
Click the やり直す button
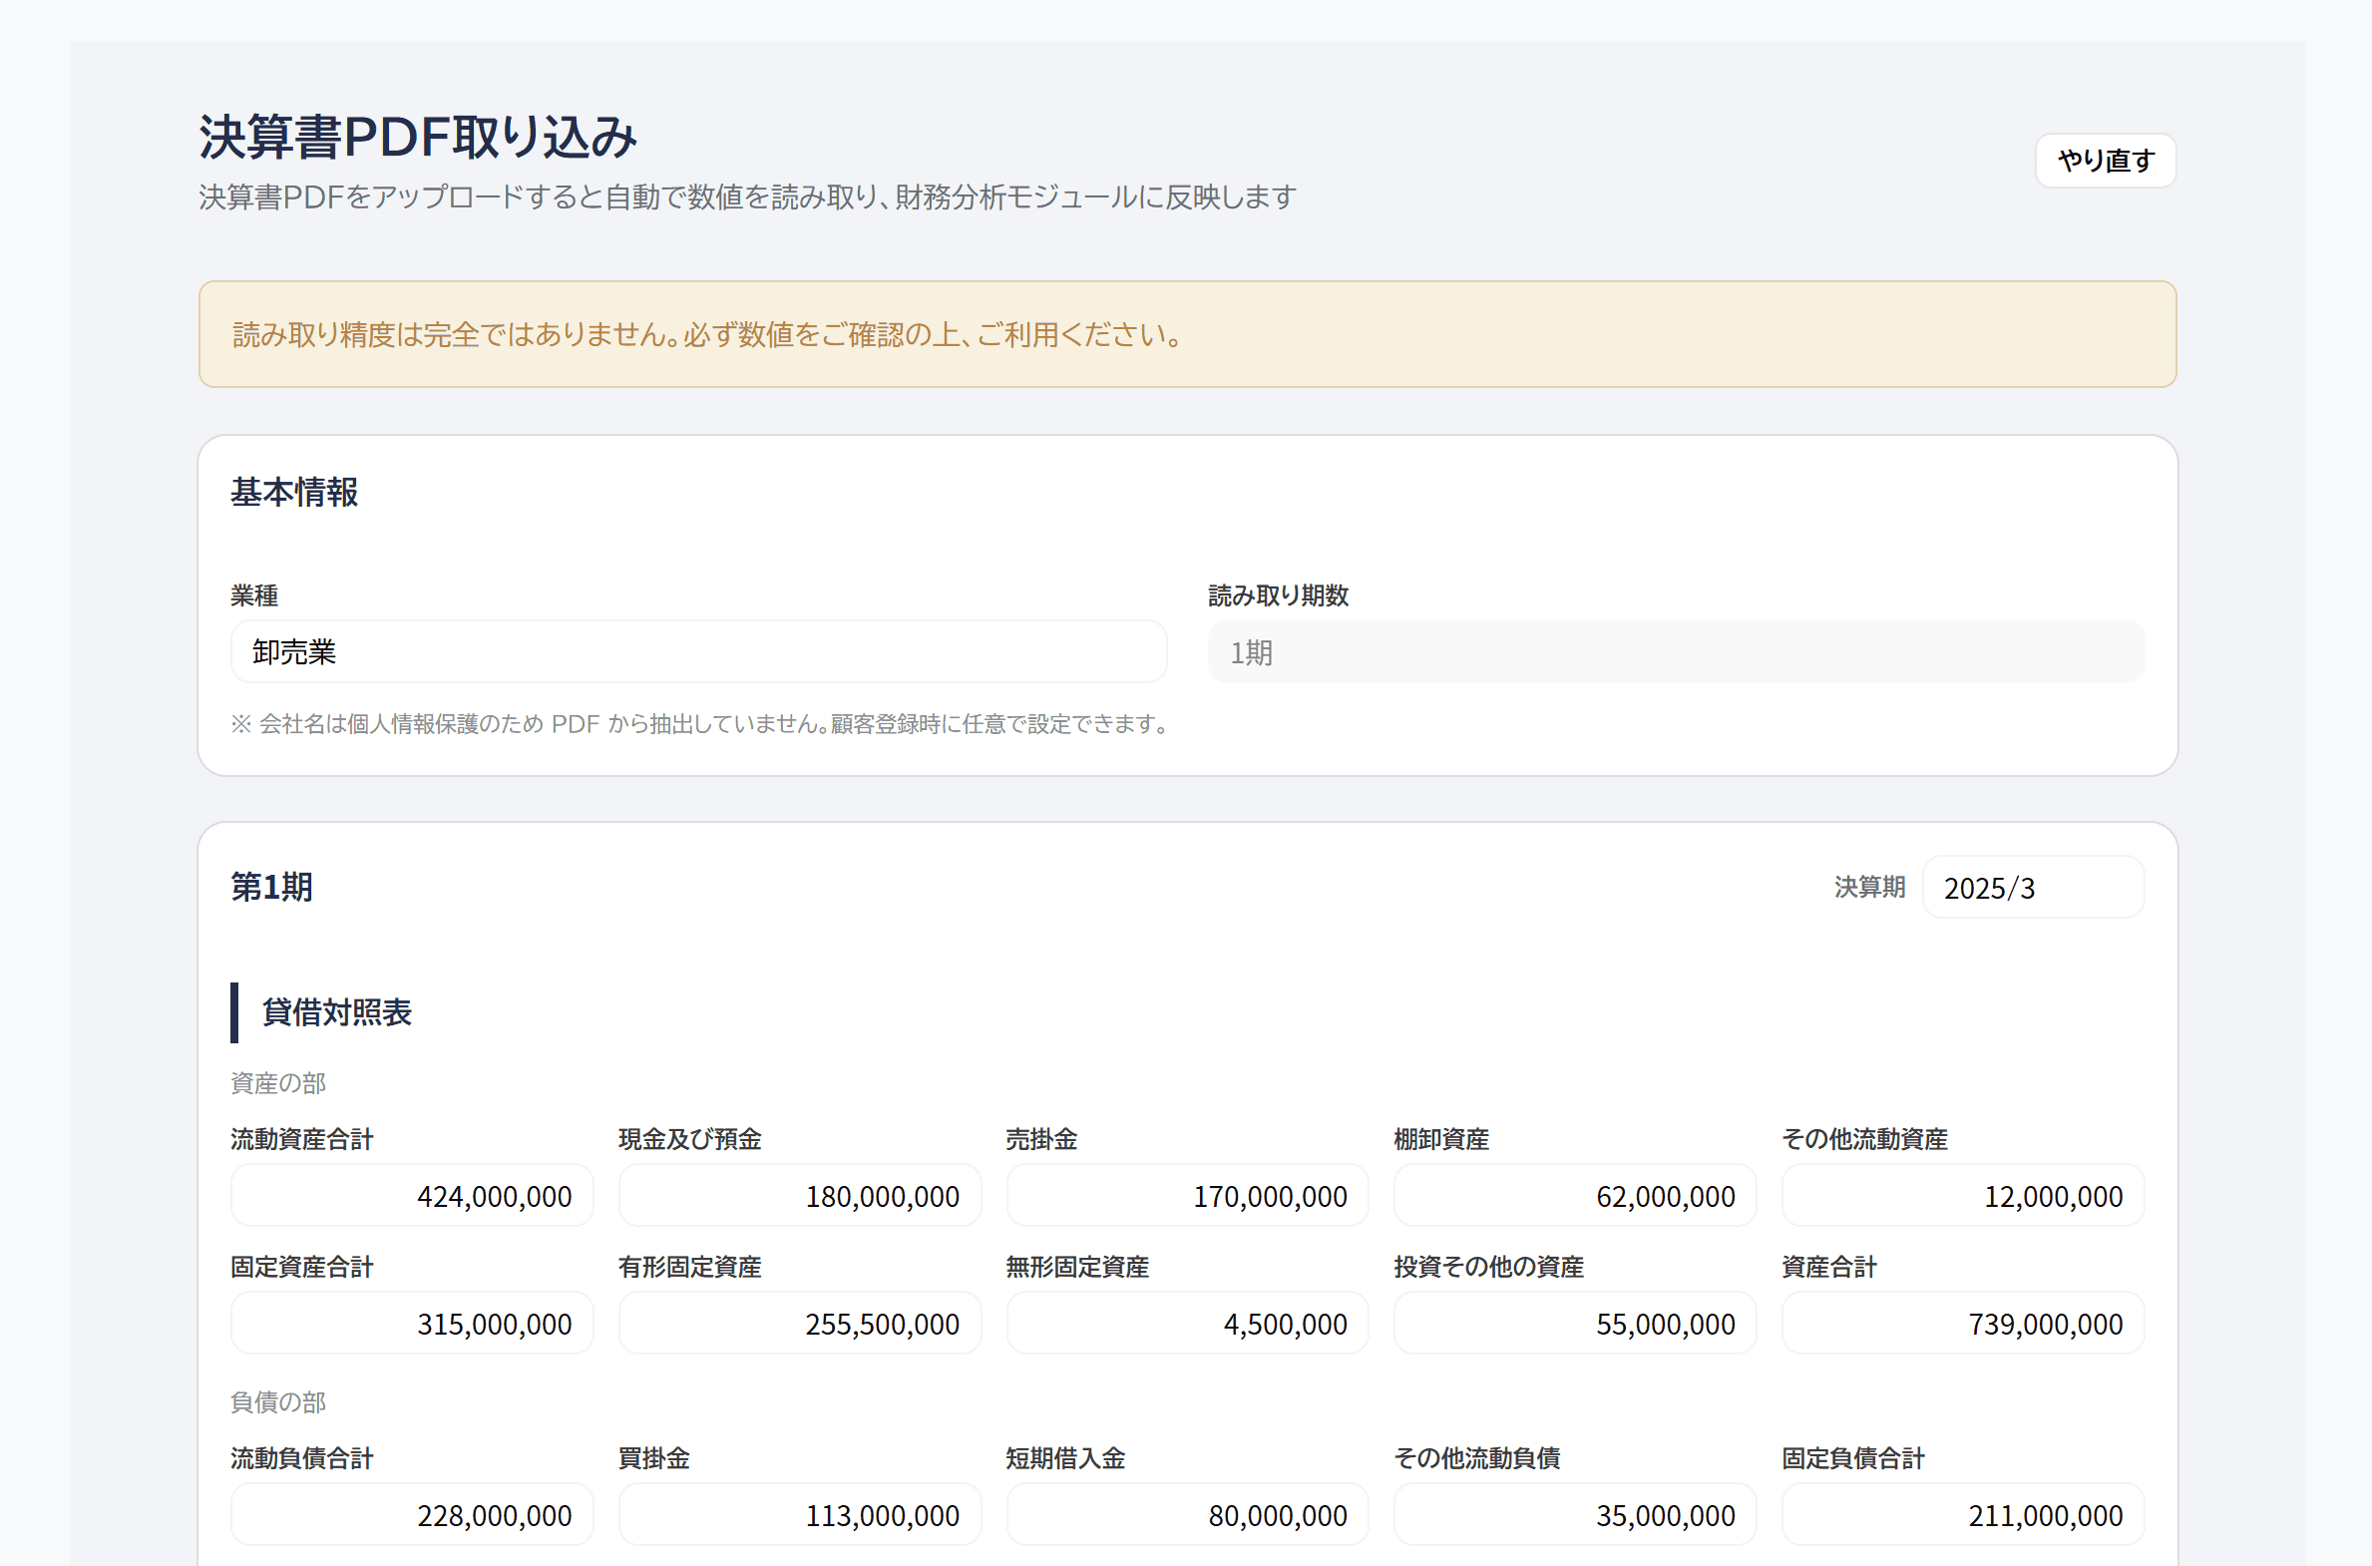[x=2106, y=160]
